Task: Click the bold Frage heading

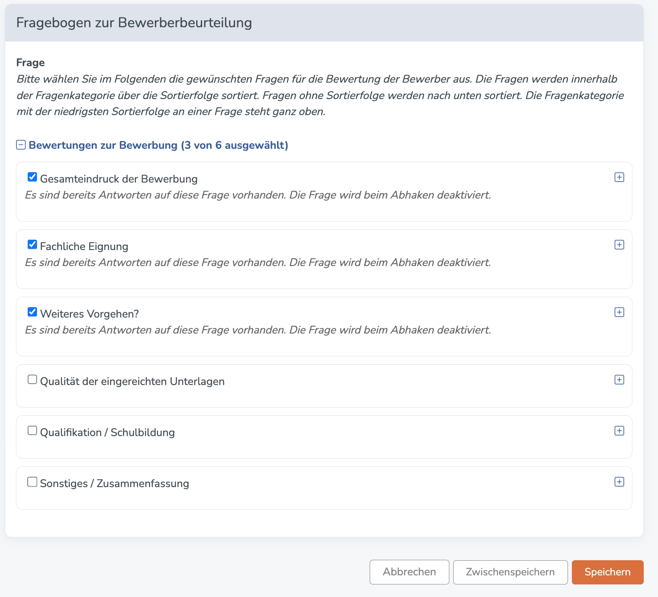Action: [x=31, y=63]
